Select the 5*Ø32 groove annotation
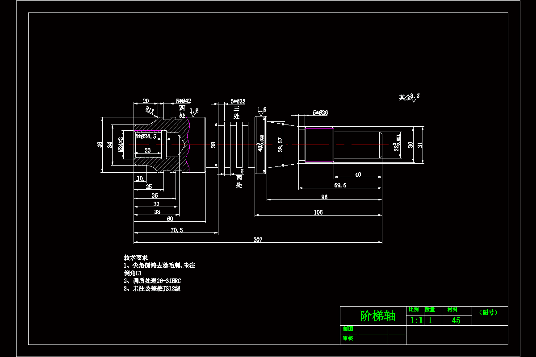536x357 pixels. [238, 102]
